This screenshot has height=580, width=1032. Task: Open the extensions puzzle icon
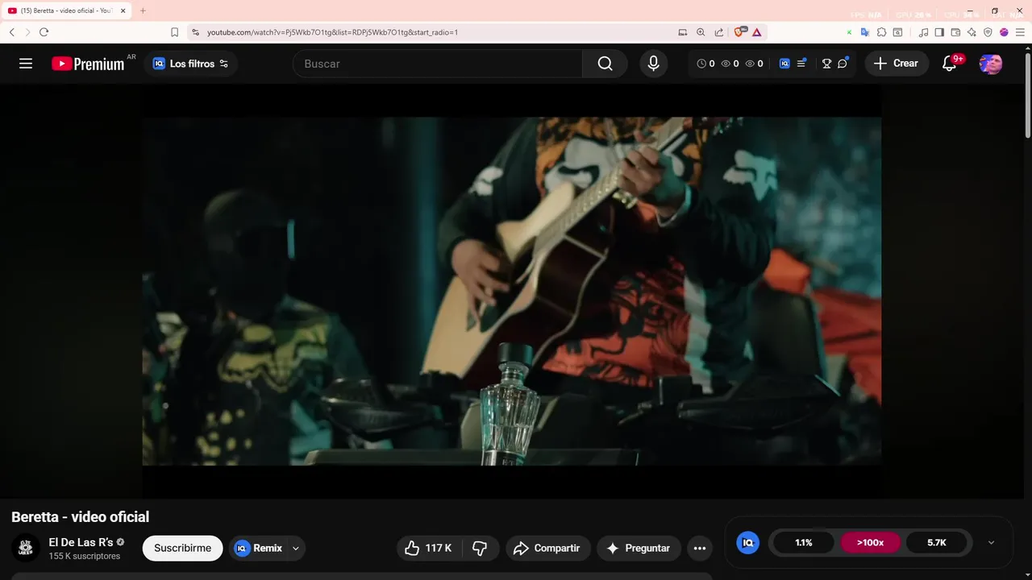881,32
